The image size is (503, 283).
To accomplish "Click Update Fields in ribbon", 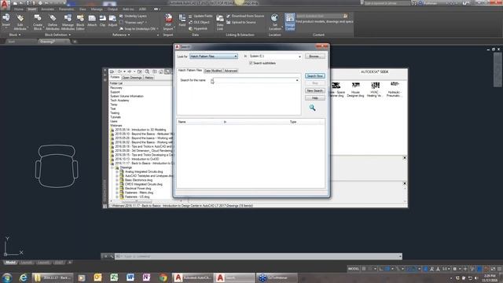I will pos(200,16).
